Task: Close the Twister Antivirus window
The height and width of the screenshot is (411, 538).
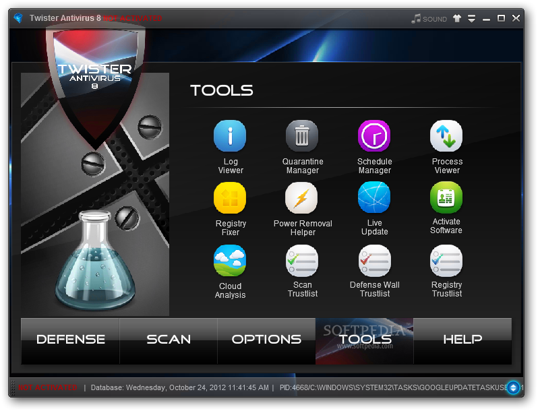Action: coord(516,18)
